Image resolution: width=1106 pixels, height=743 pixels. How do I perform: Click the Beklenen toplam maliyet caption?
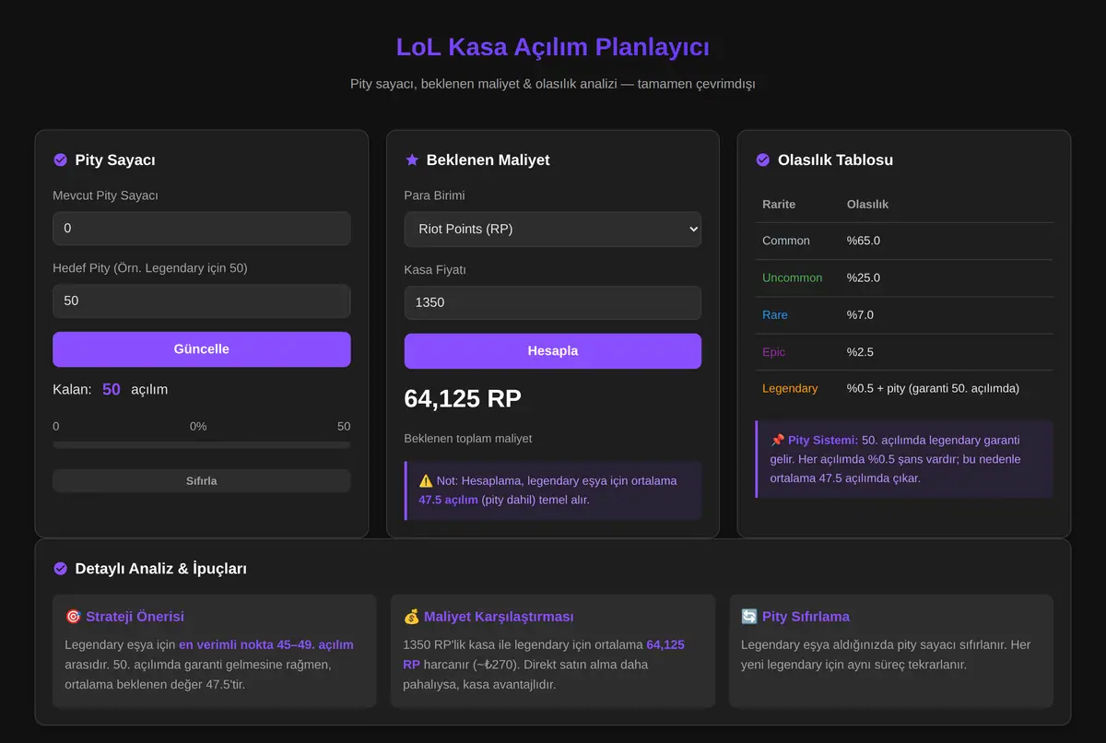(468, 439)
